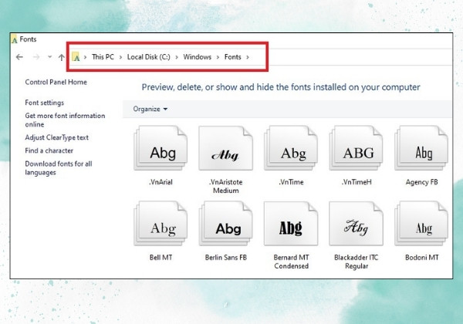
Task: Open the recent locations dropdown arrow
Action: tap(50, 56)
